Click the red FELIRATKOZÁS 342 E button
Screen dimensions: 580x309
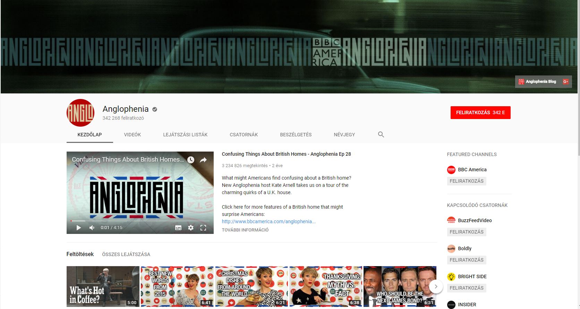point(480,112)
